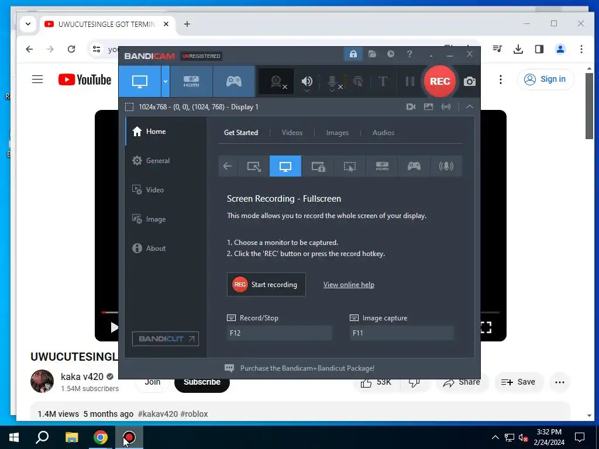Play the YouTube video

113,327
